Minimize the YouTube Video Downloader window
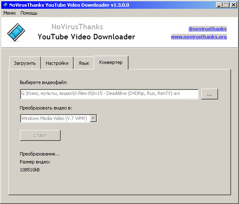 [219, 5]
